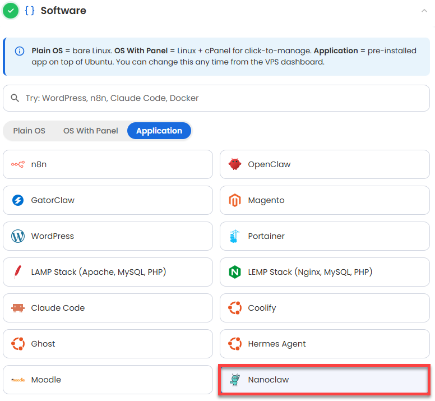
Task: Choose the Coolify application card
Action: coord(325,308)
